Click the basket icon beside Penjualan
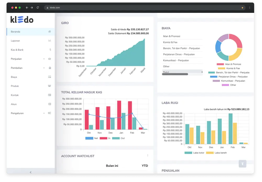 click(50, 59)
